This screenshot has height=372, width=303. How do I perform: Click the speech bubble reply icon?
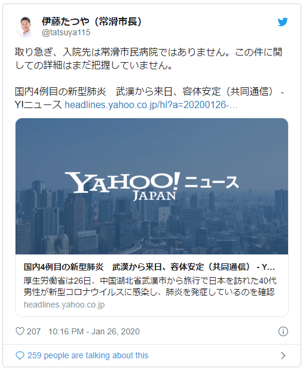(x=20, y=355)
